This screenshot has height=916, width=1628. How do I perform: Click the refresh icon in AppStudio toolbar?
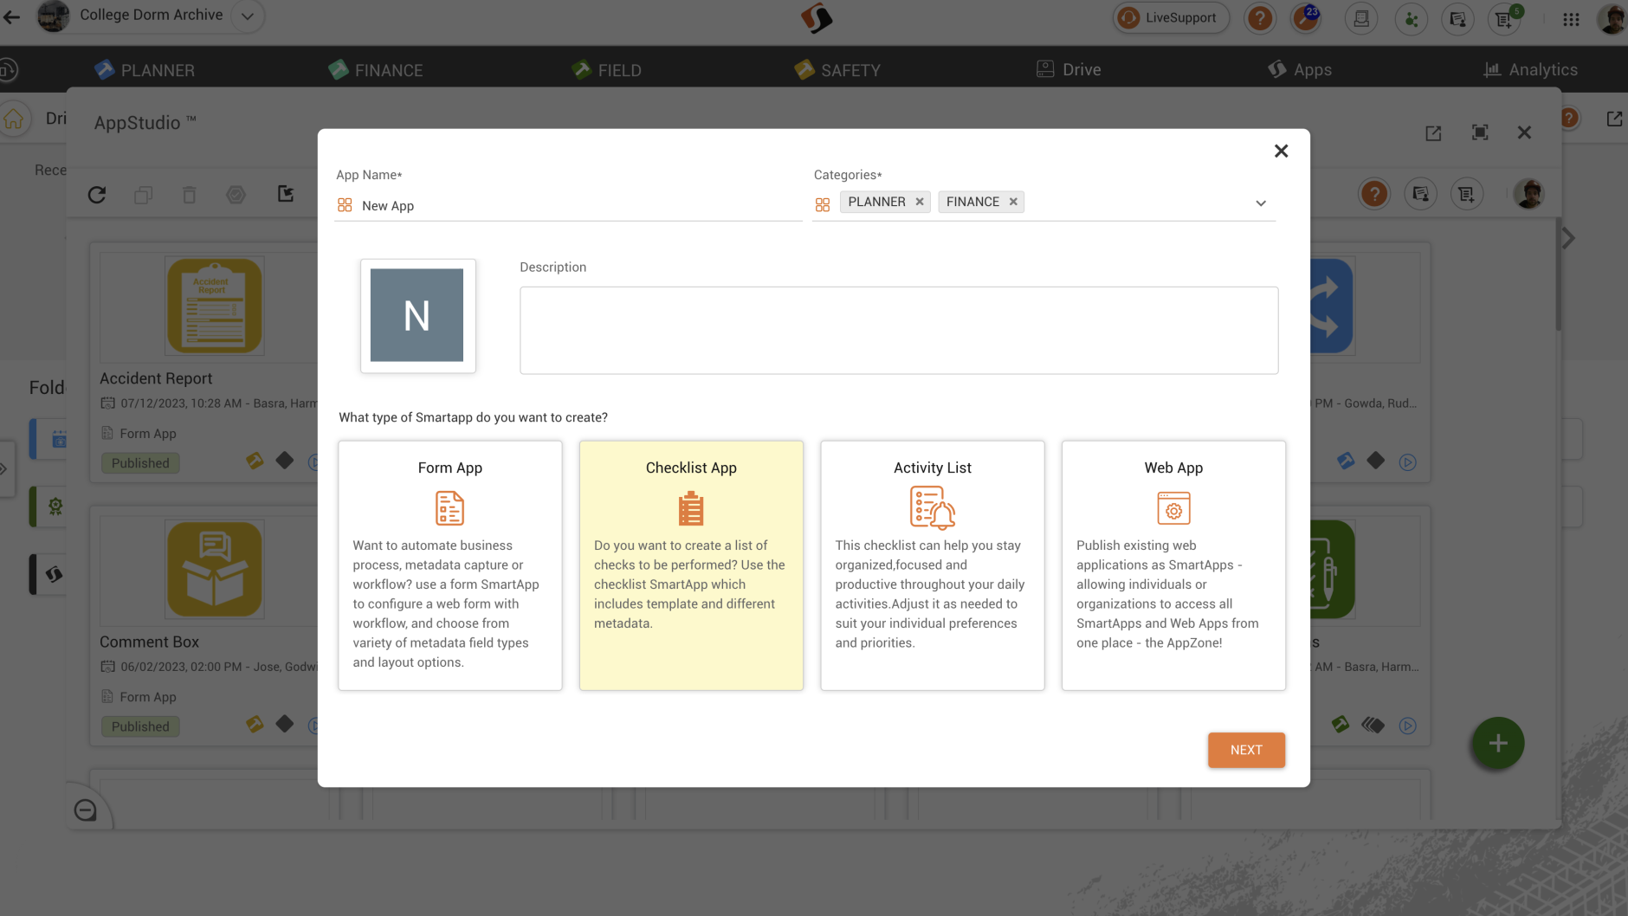pos(97,195)
